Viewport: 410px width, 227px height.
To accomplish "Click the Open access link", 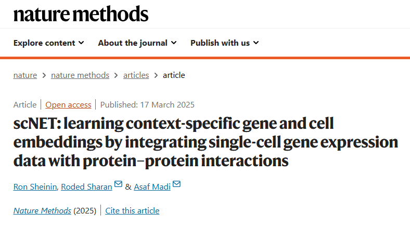I will (x=68, y=105).
